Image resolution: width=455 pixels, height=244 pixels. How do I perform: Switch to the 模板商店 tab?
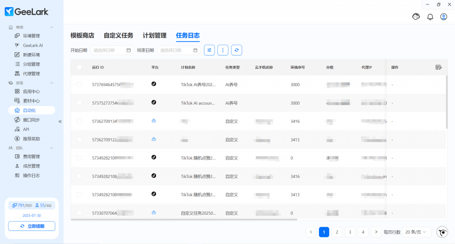coord(82,35)
